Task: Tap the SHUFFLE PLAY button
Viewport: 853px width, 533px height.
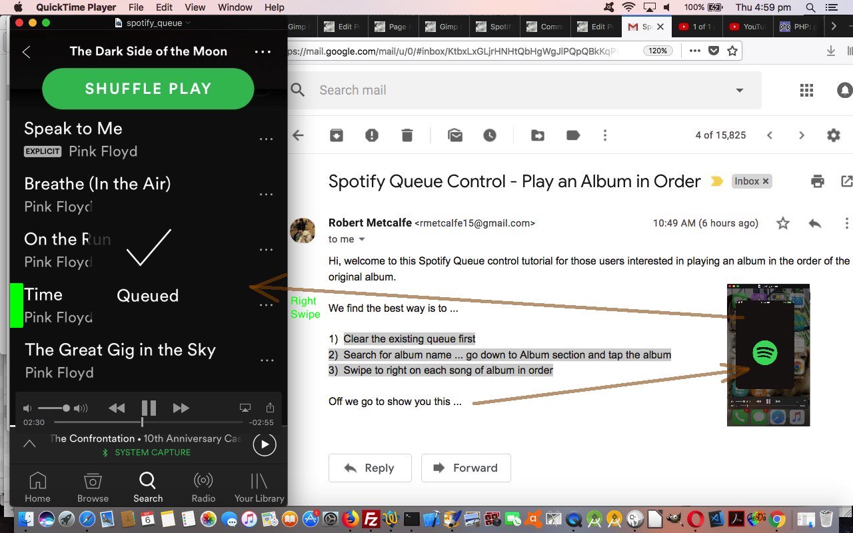Action: [x=148, y=89]
